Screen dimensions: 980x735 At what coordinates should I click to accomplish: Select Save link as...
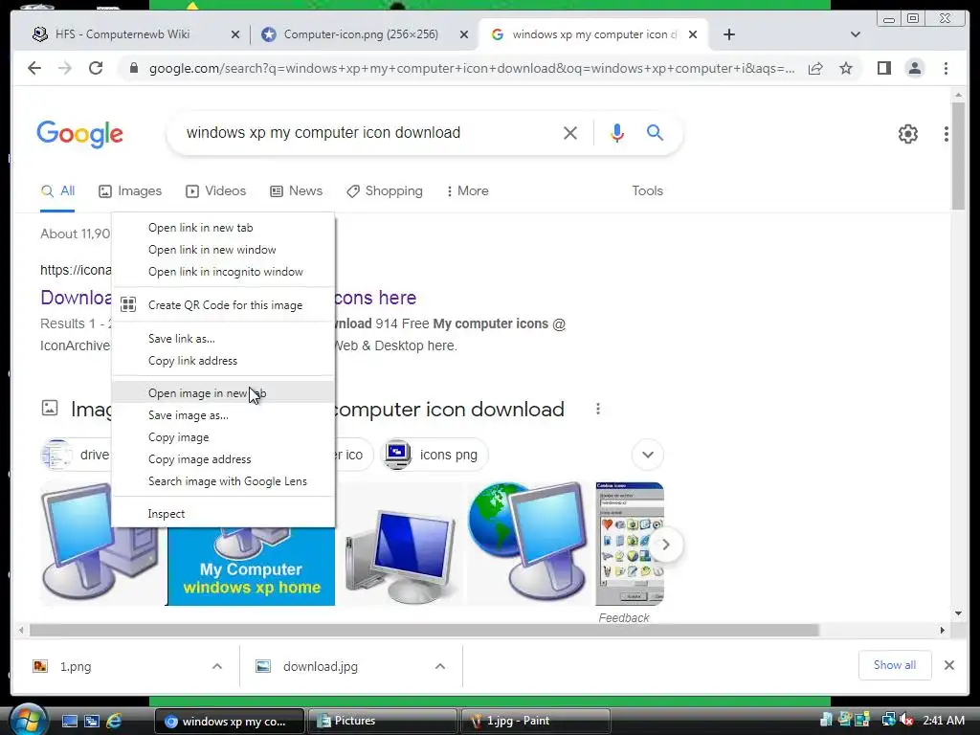click(223, 338)
